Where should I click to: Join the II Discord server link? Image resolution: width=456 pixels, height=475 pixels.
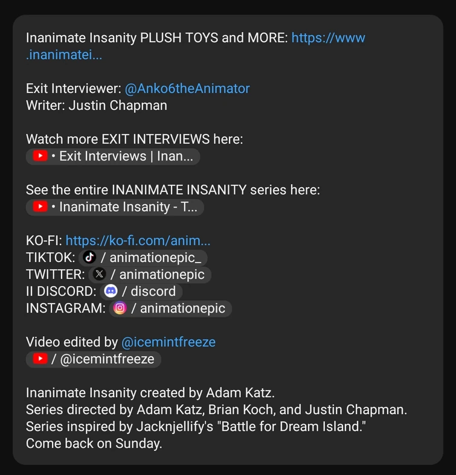153,292
